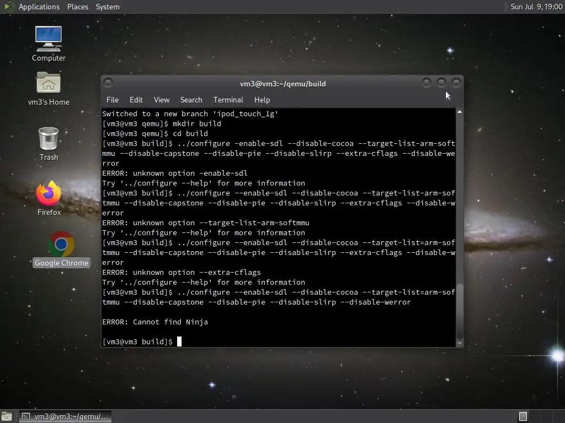The image size is (565, 423).
Task: Open the terminal Search menu
Action: 191,100
